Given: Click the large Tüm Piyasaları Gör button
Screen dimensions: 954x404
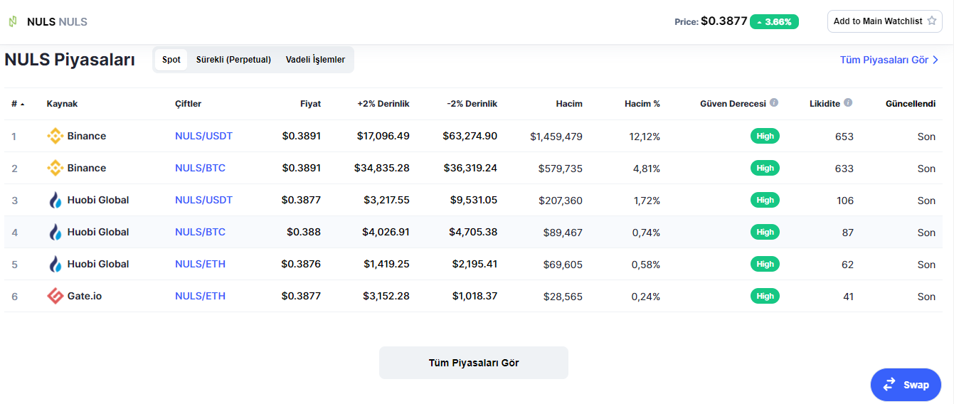Looking at the screenshot, I should pyautogui.click(x=474, y=363).
